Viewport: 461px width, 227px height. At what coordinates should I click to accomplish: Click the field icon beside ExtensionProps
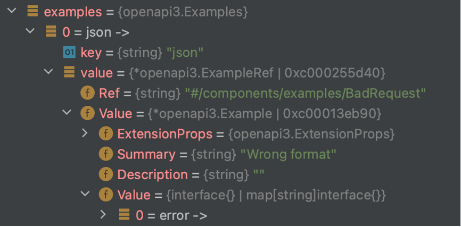click(x=106, y=134)
